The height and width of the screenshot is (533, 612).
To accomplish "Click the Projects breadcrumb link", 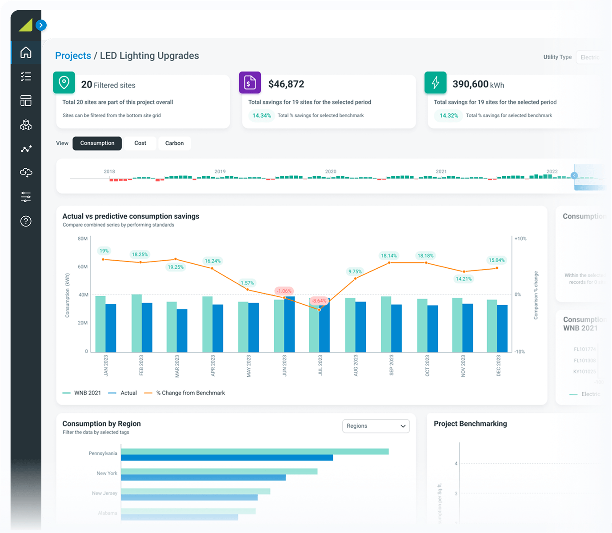I will coord(73,56).
